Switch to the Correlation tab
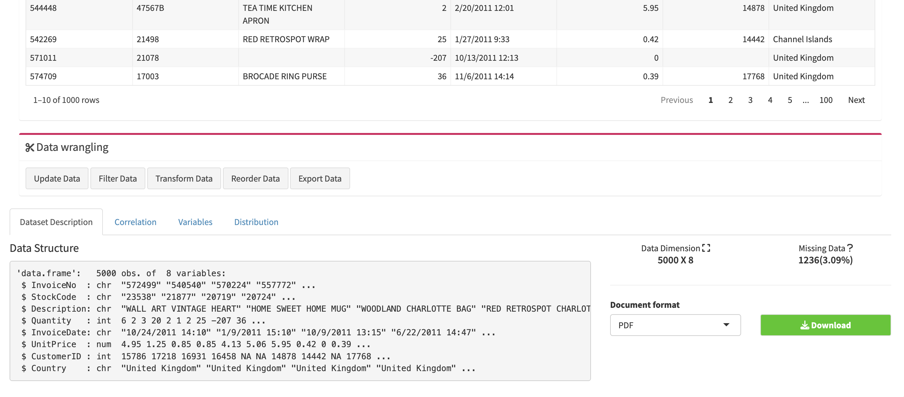Viewport: 904px width, 397px height. 135,222
